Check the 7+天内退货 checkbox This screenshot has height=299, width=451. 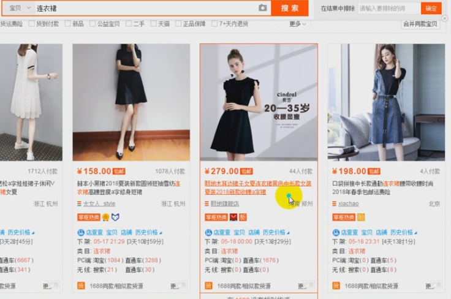click(x=214, y=24)
